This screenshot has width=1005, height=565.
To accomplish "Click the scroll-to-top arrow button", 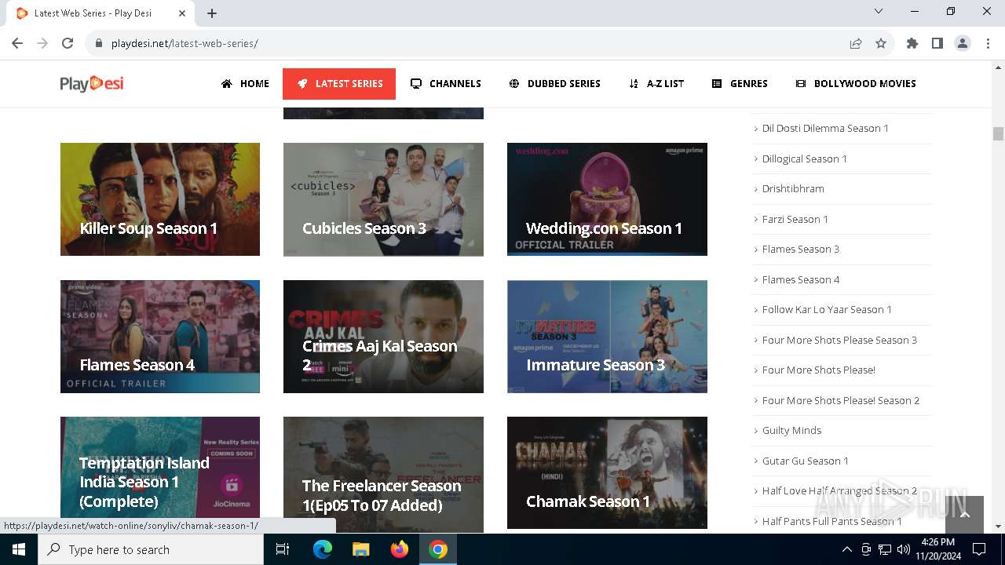I will pos(964,515).
